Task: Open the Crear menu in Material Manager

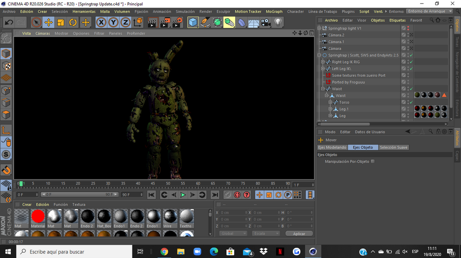Action: (x=27, y=205)
